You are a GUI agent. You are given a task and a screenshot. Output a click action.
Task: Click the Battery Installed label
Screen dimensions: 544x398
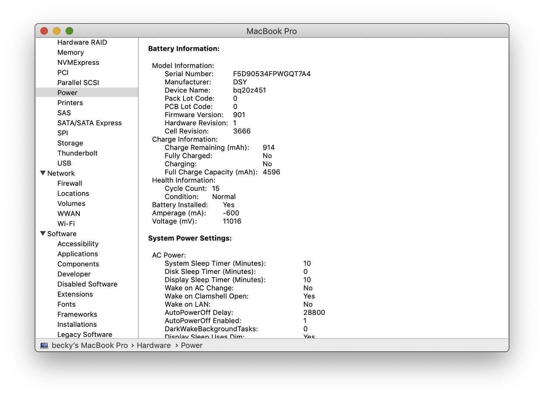180,205
